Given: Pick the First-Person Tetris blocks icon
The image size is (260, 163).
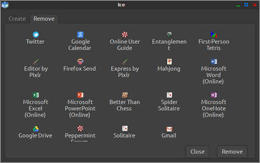Looking at the screenshot, I should coord(214,34).
